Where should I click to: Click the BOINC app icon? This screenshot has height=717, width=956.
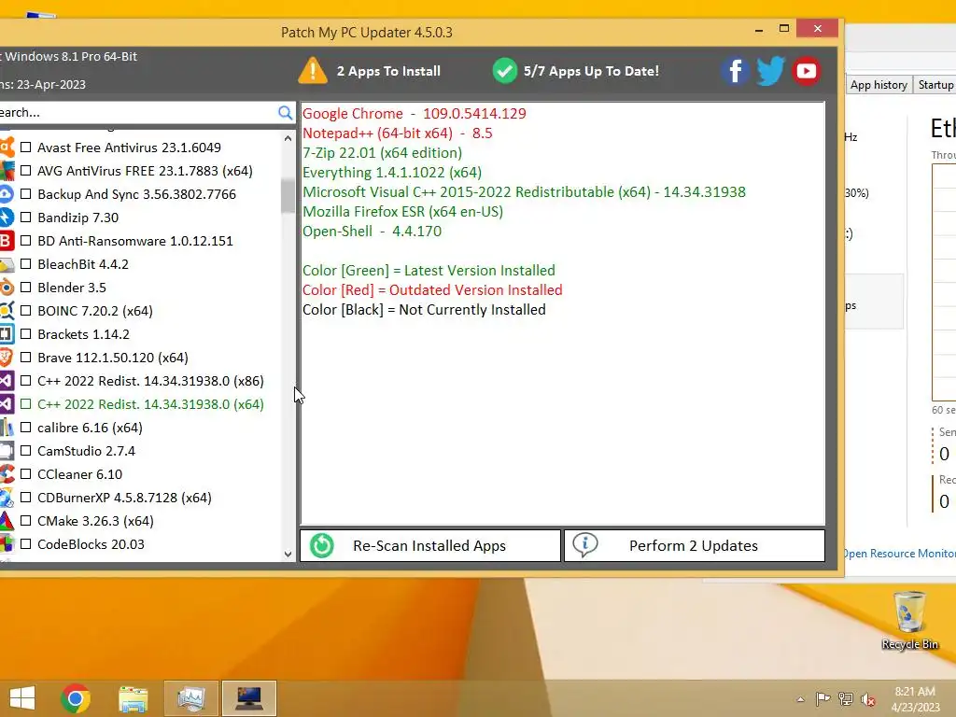click(x=7, y=311)
